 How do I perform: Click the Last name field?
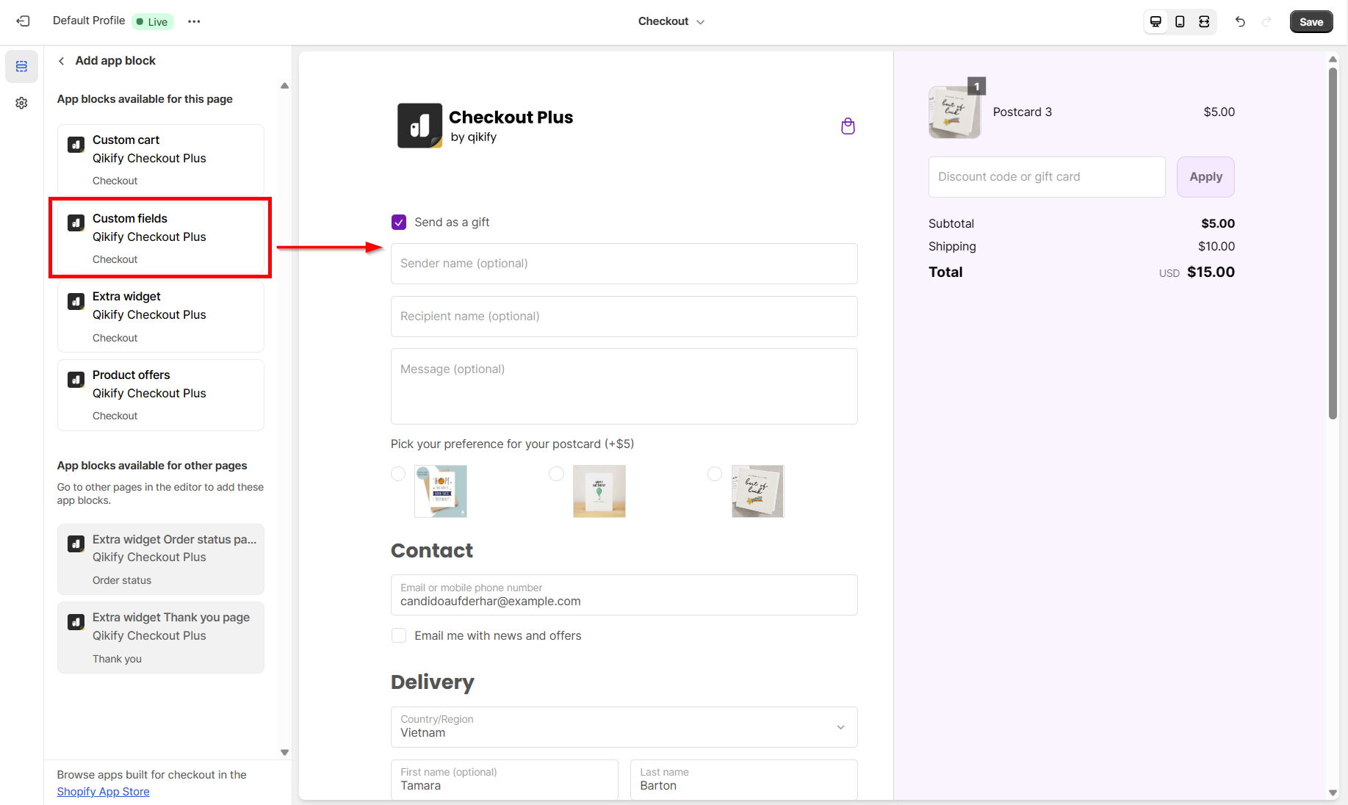click(x=744, y=779)
